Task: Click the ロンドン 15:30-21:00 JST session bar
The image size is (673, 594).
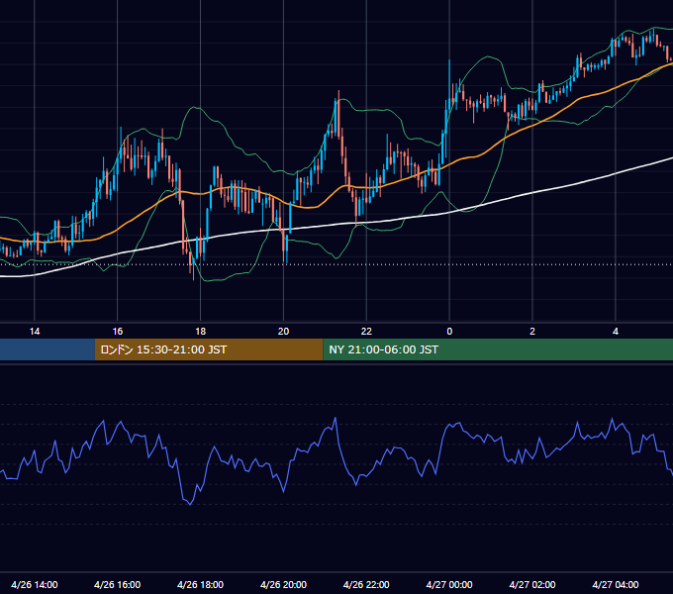Action: (209, 349)
